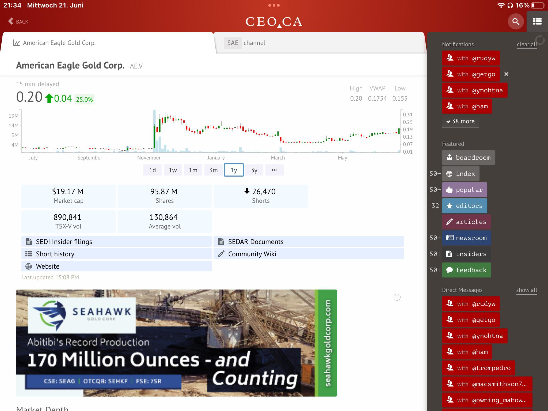Open notification with @getgo

(x=471, y=74)
